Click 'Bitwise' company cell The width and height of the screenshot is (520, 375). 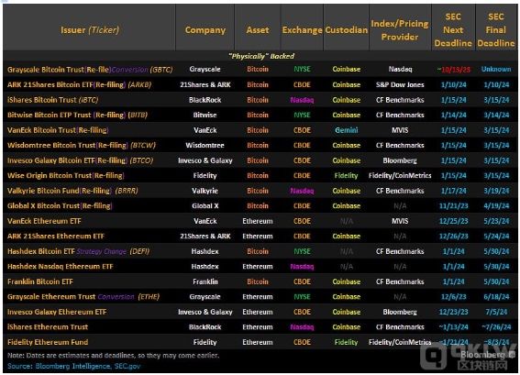point(205,115)
